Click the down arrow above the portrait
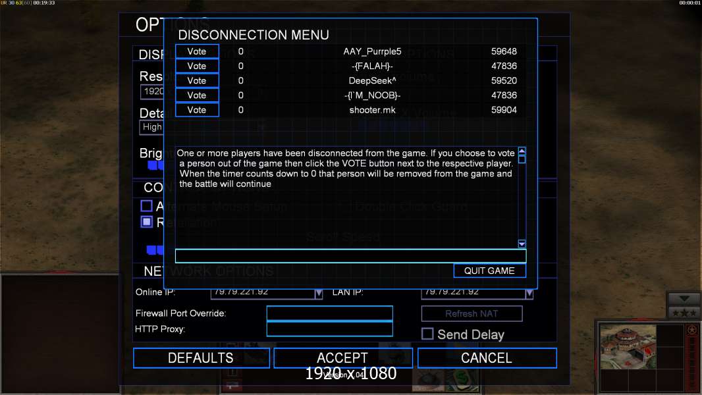702x395 pixels. pos(684,299)
